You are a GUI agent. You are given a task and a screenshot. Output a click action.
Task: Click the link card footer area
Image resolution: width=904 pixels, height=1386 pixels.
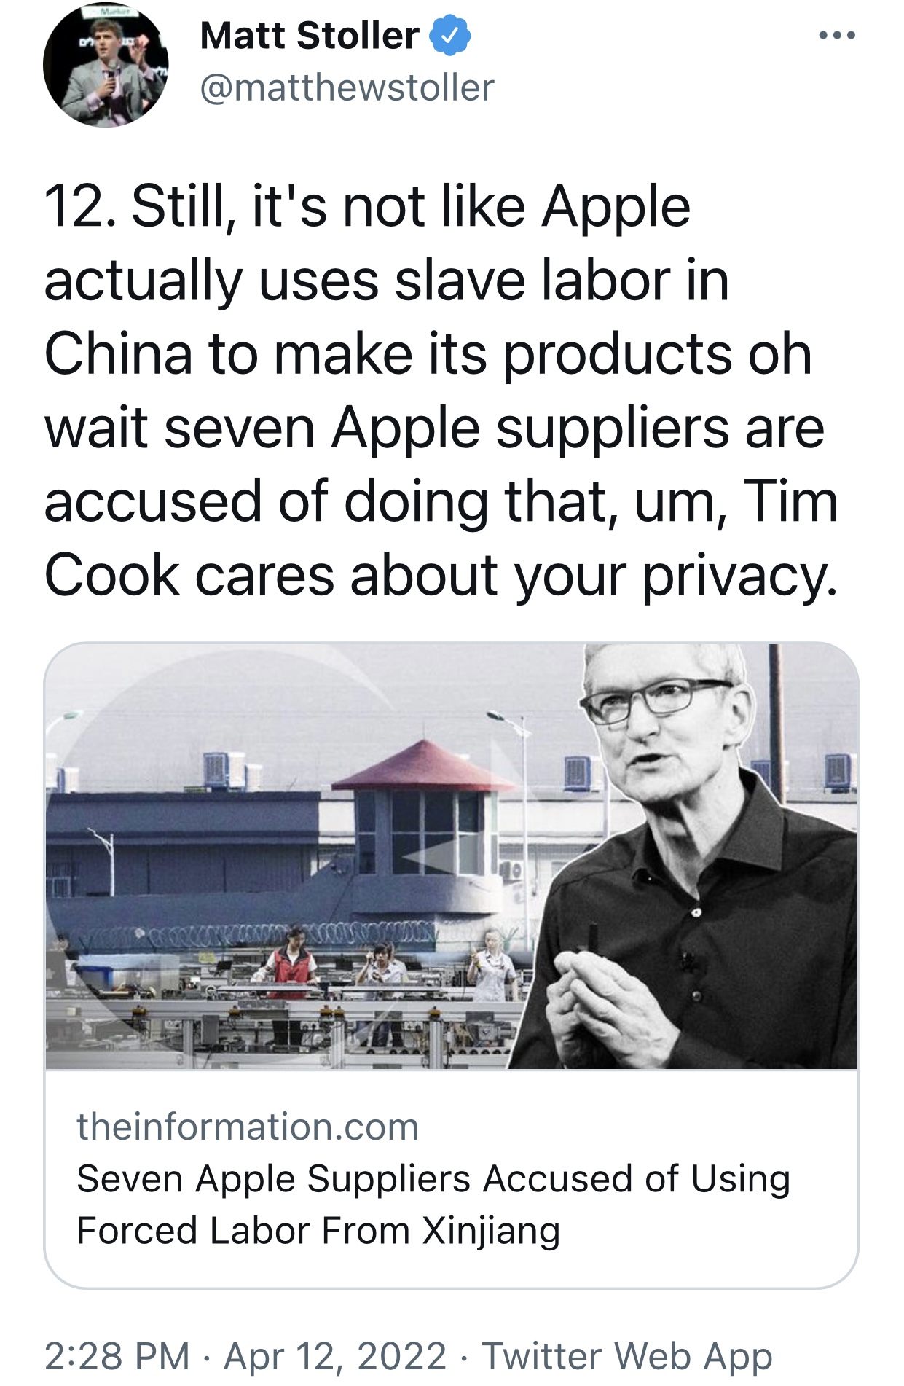pos(451,1178)
